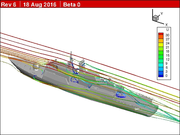Click the legend title 'U'
The height and width of the screenshot is (135, 180).
[x=167, y=30]
